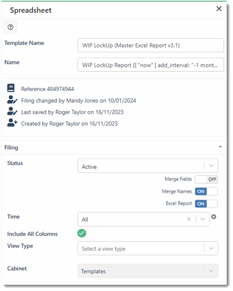This screenshot has width=233, height=291.
Task: Click the Last saved user-edit icon
Action: point(12,111)
